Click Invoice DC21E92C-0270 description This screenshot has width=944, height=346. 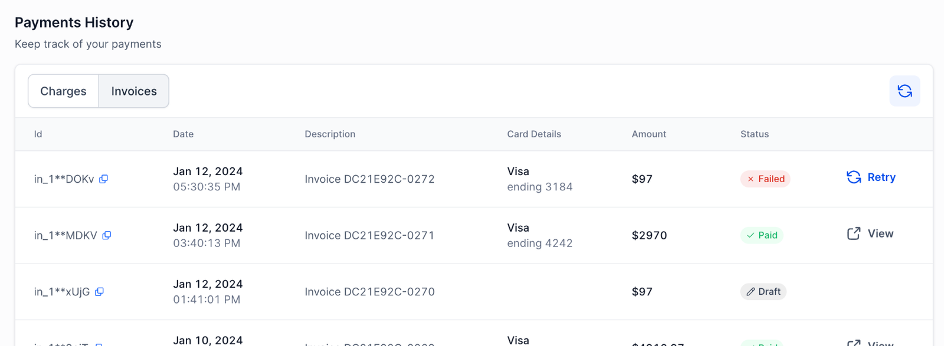coord(369,292)
